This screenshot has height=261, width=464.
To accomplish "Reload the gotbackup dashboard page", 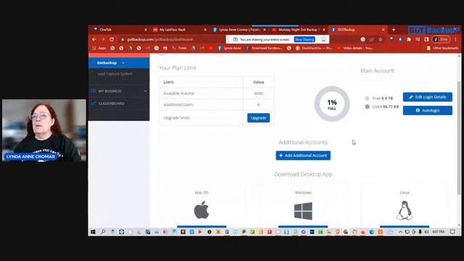I will [x=112, y=39].
